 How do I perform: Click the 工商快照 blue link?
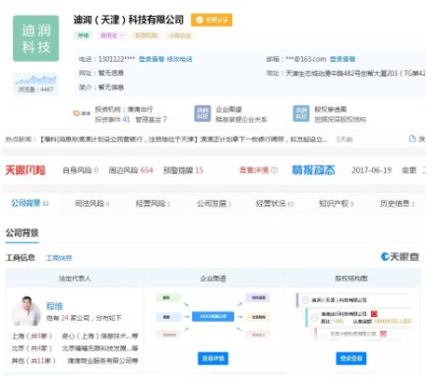[x=59, y=258]
